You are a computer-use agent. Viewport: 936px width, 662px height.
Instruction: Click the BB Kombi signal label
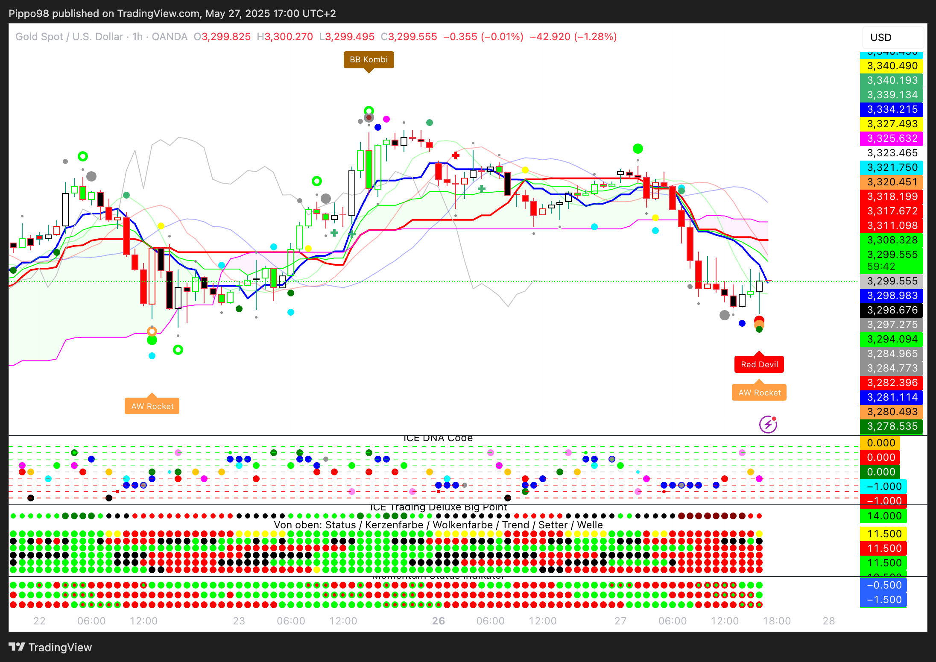(369, 60)
